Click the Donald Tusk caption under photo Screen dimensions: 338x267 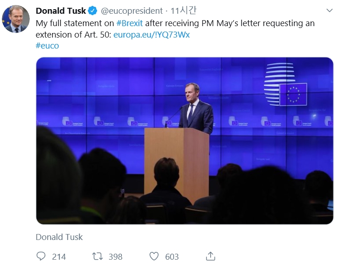[60, 237]
